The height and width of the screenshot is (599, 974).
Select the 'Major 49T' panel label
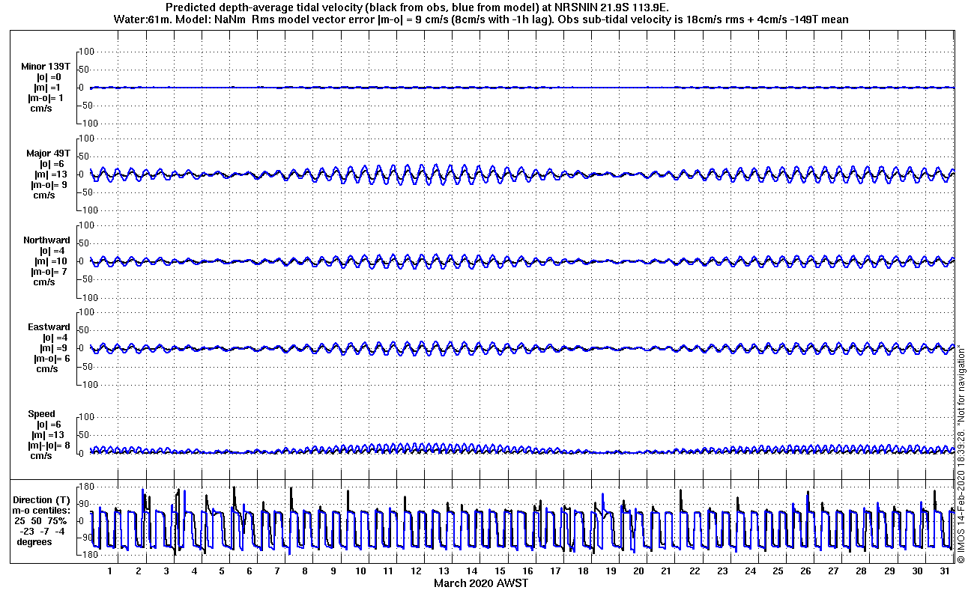(x=49, y=153)
